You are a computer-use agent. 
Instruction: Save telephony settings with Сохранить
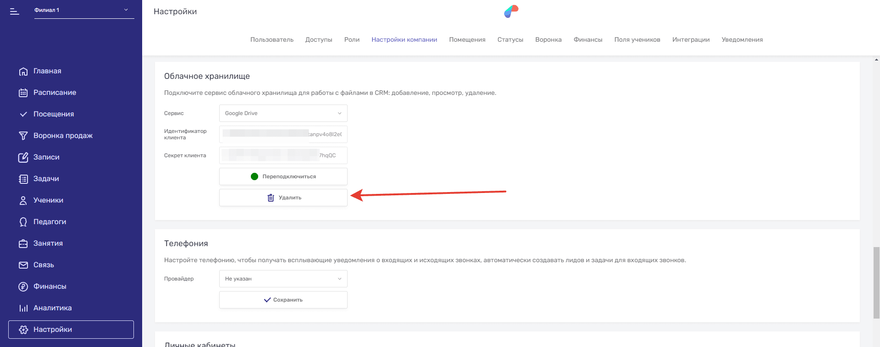(283, 300)
